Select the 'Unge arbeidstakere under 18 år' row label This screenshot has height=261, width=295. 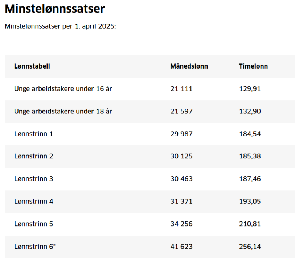click(x=63, y=111)
